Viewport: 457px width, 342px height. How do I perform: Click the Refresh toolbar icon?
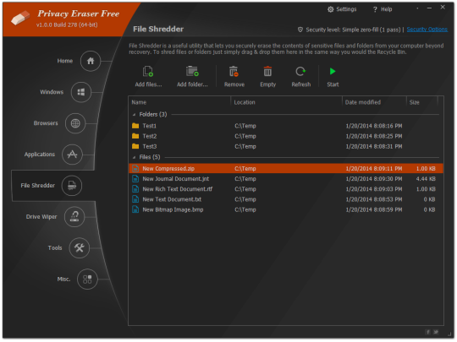(300, 71)
